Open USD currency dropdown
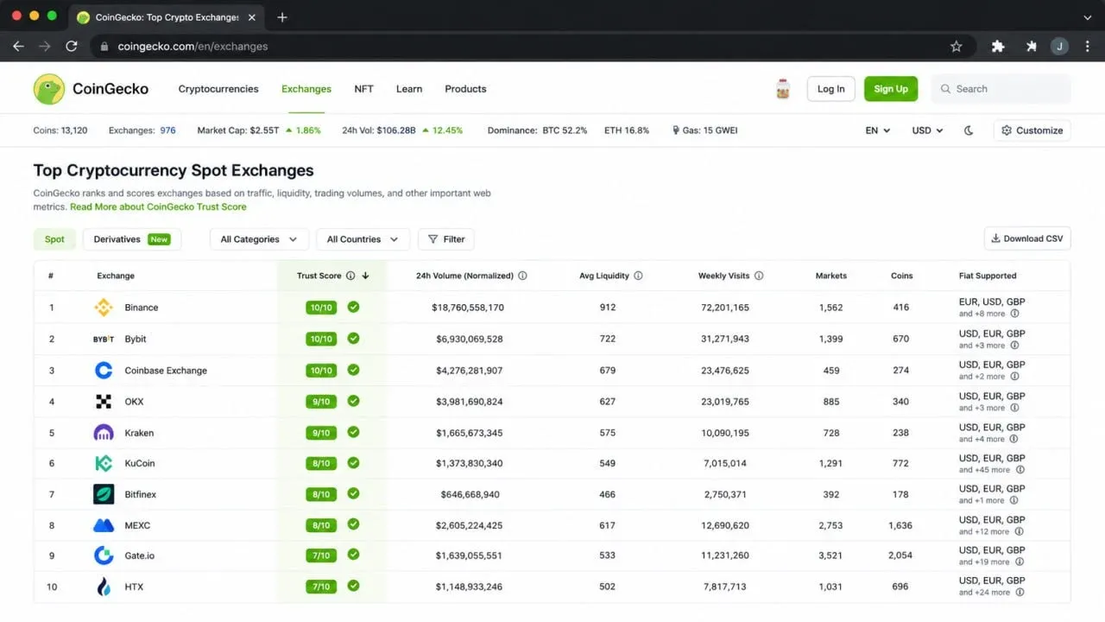The width and height of the screenshot is (1105, 622). (927, 130)
